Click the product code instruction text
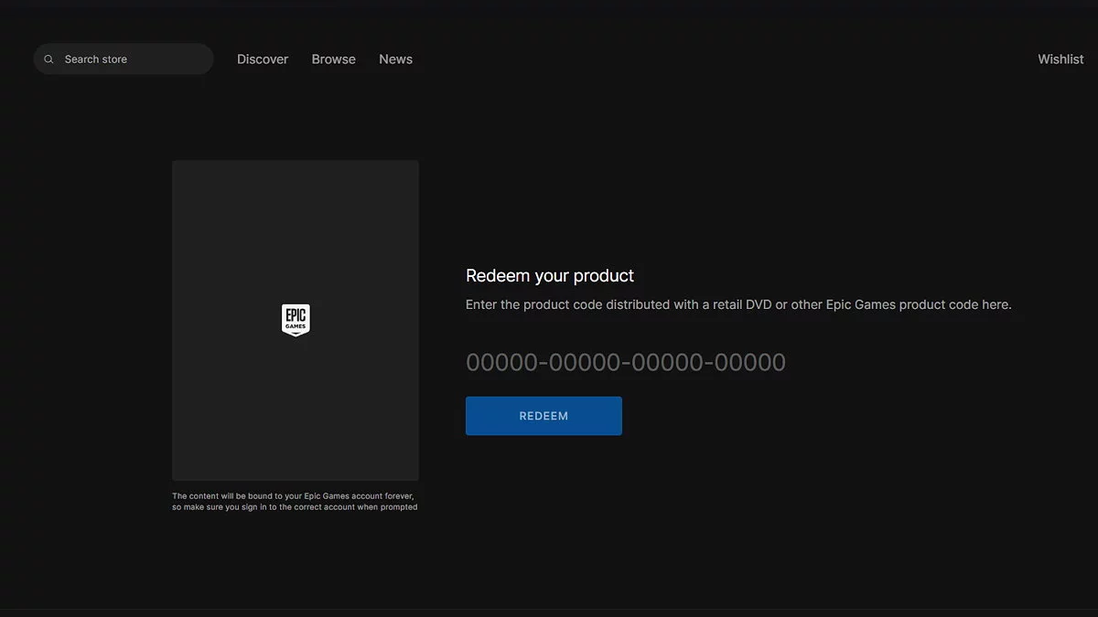The image size is (1098, 617). 737,305
